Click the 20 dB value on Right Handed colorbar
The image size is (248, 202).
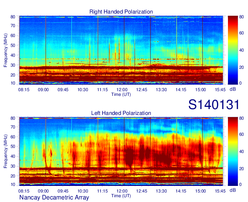[241, 67]
